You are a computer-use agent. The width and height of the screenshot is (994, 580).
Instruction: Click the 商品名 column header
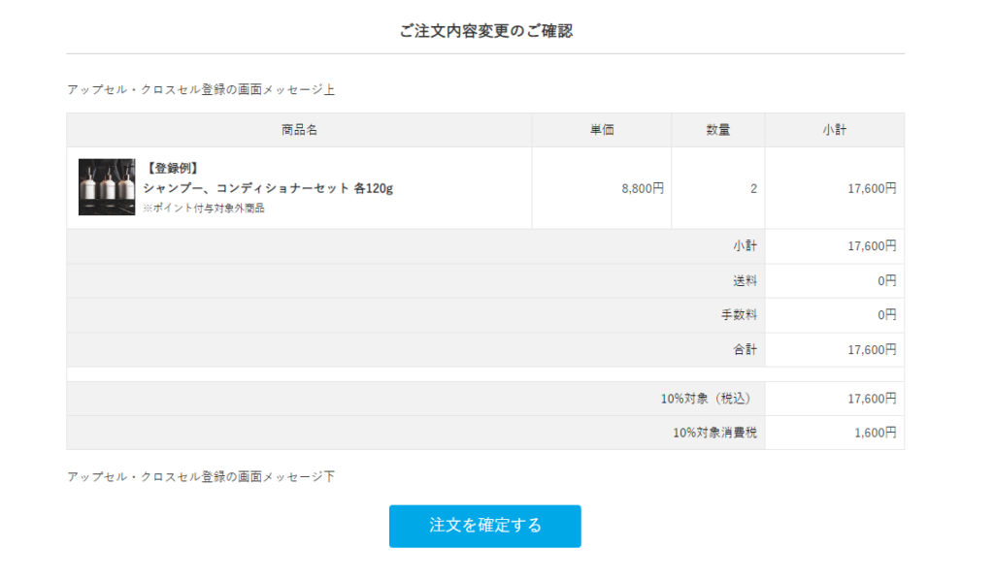(299, 130)
